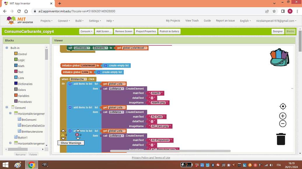Click the red error X icon

coord(77,135)
